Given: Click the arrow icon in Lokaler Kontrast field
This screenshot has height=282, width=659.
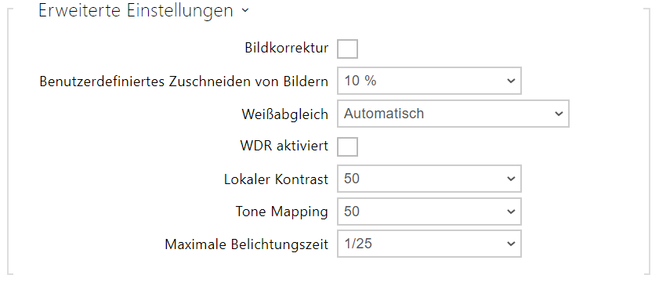Looking at the screenshot, I should (x=511, y=179).
